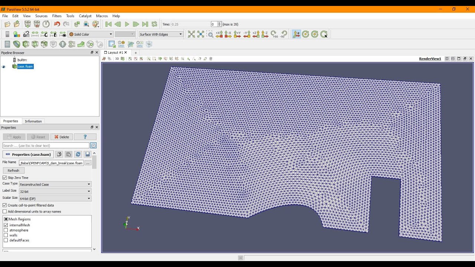This screenshot has height=267, width=475.
Task: Step back one frame
Action: 118,24
